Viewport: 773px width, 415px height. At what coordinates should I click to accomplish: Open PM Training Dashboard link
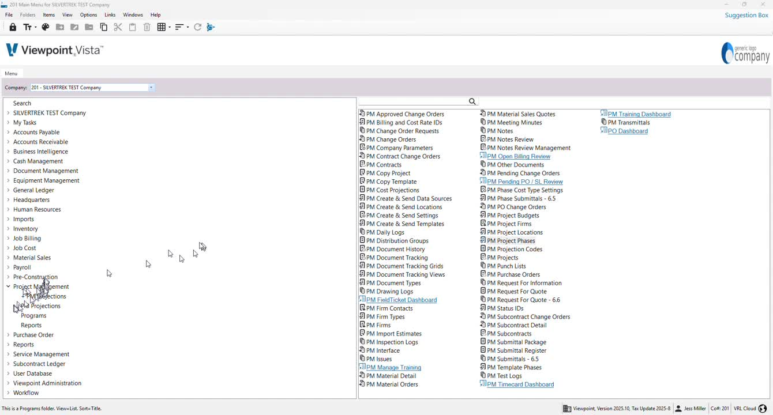(639, 114)
